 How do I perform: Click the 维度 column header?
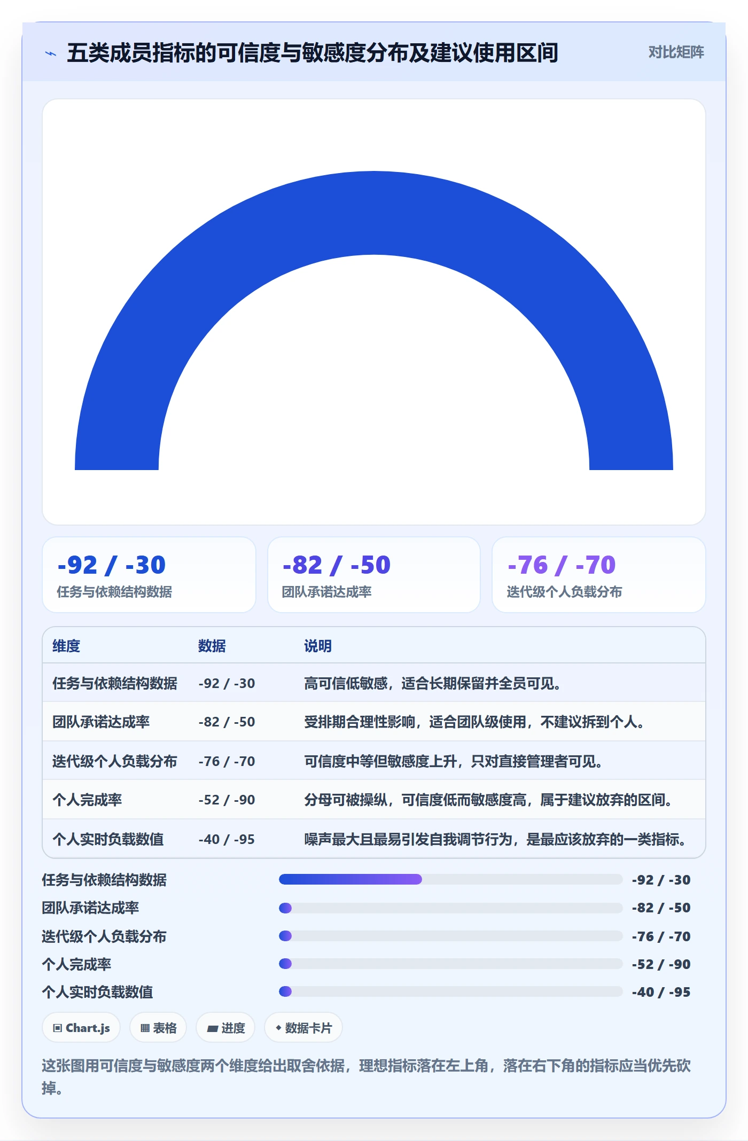[x=66, y=646]
